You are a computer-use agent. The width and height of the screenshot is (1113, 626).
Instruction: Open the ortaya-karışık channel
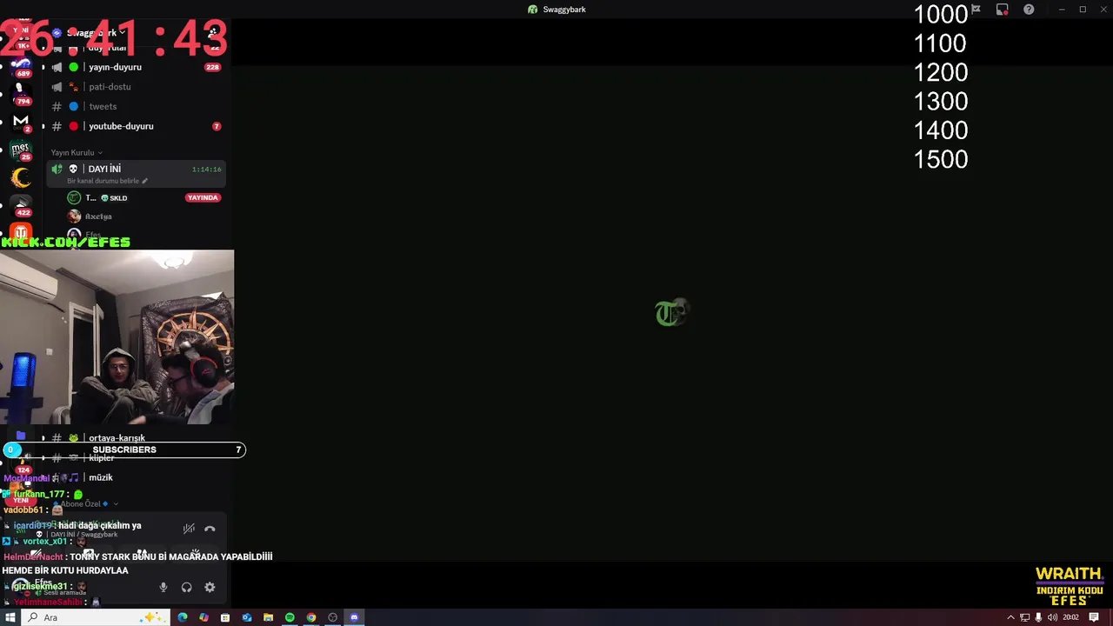(x=135, y=438)
